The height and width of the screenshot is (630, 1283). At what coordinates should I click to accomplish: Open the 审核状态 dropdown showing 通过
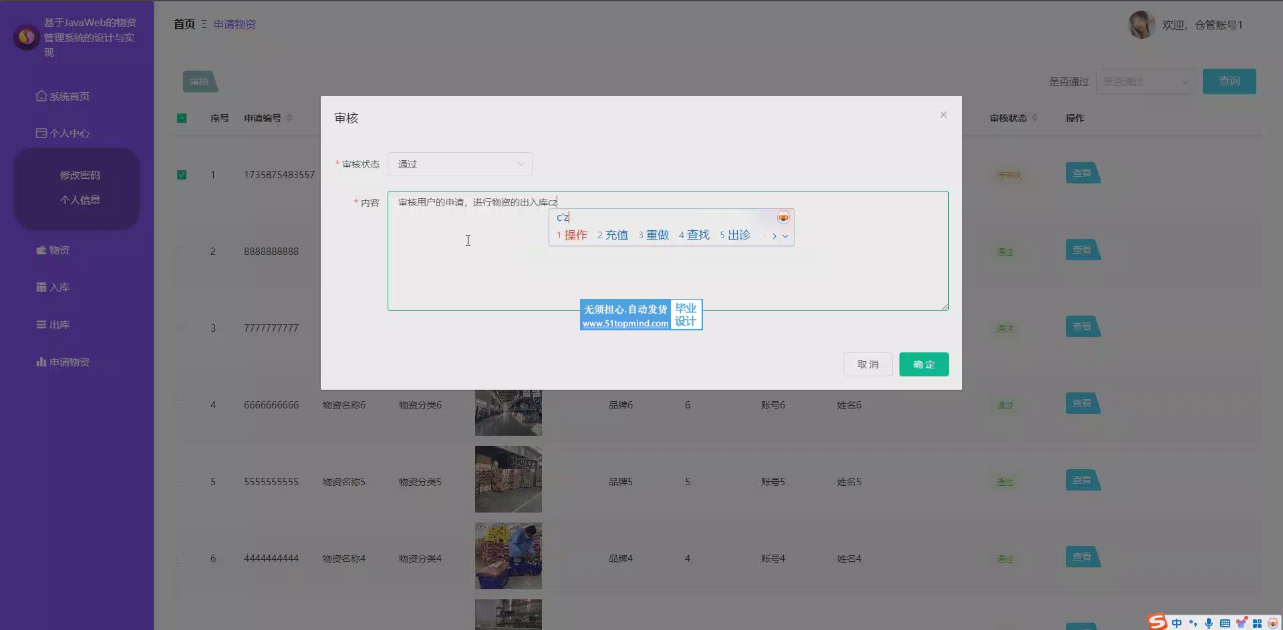pyautogui.click(x=460, y=164)
